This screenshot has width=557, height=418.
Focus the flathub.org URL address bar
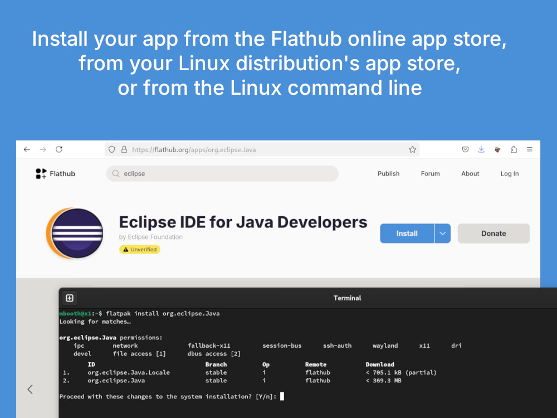[x=262, y=149]
